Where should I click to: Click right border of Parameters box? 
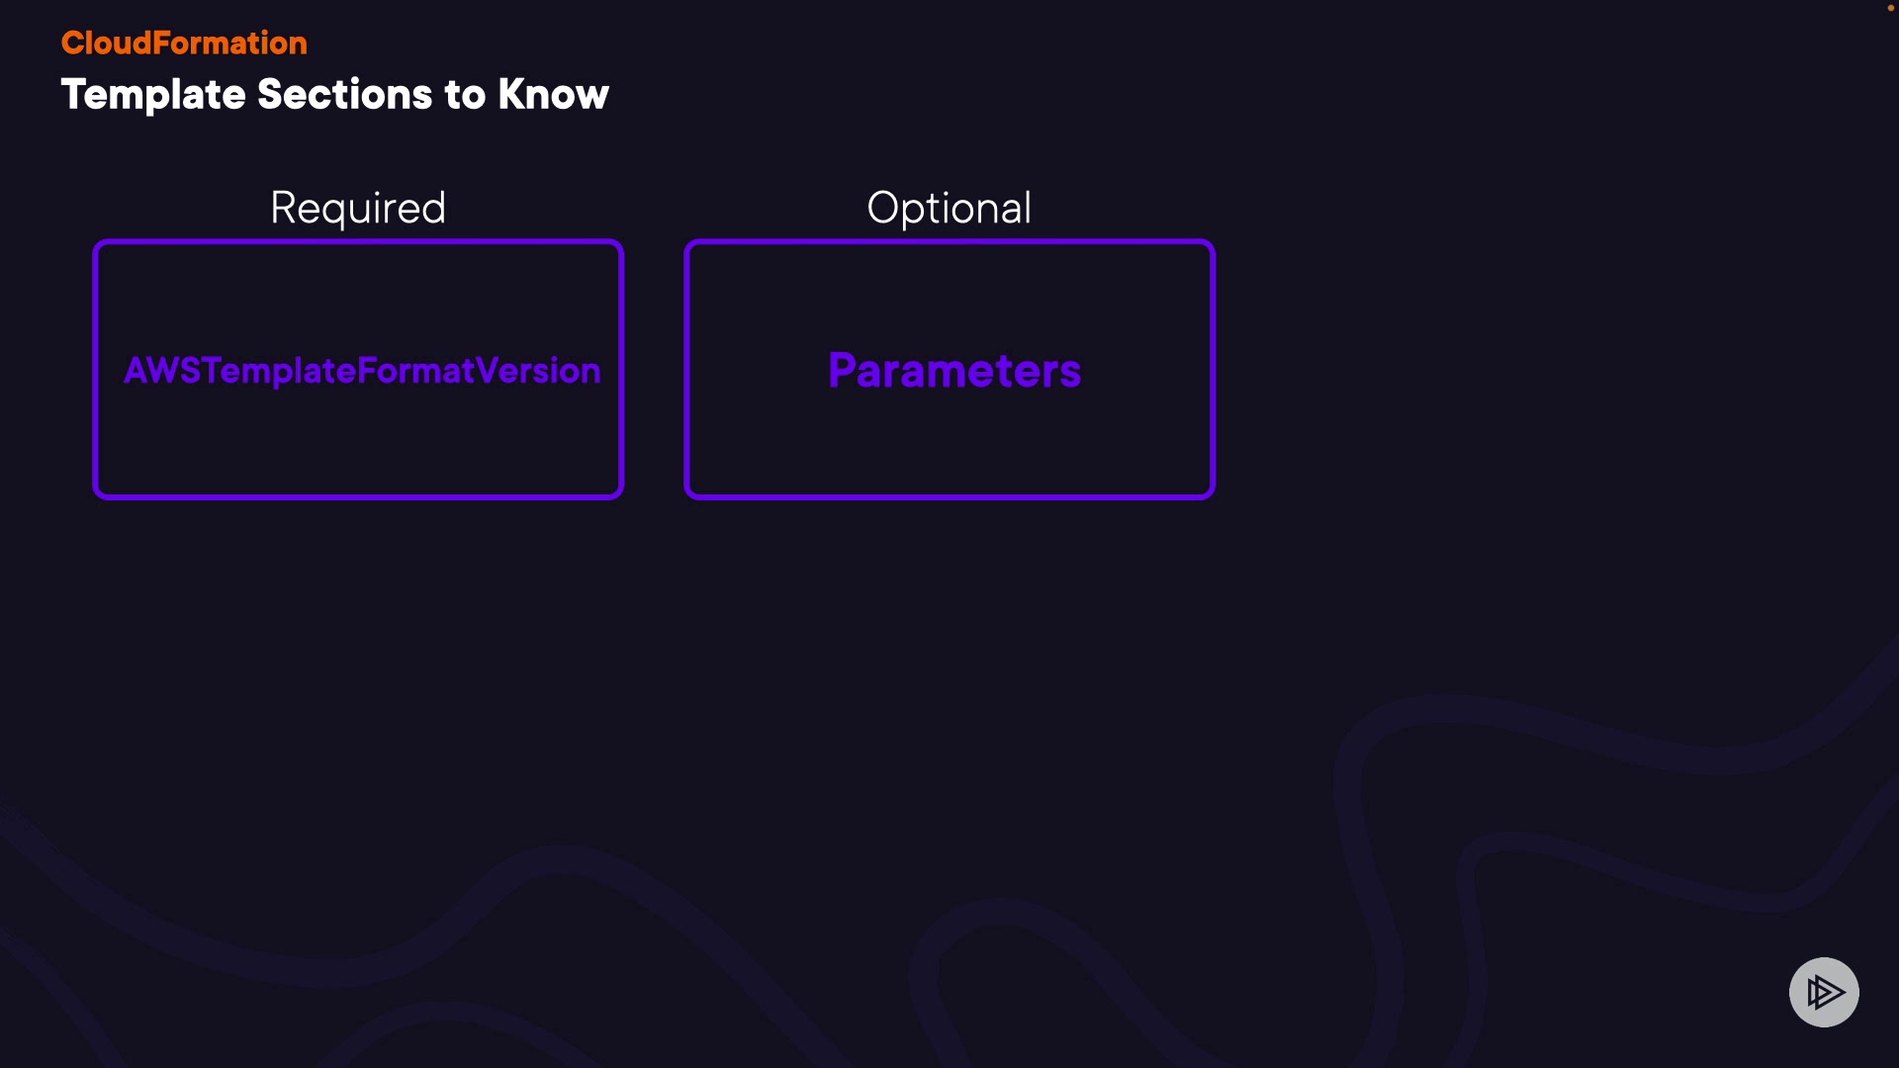click(x=1212, y=369)
